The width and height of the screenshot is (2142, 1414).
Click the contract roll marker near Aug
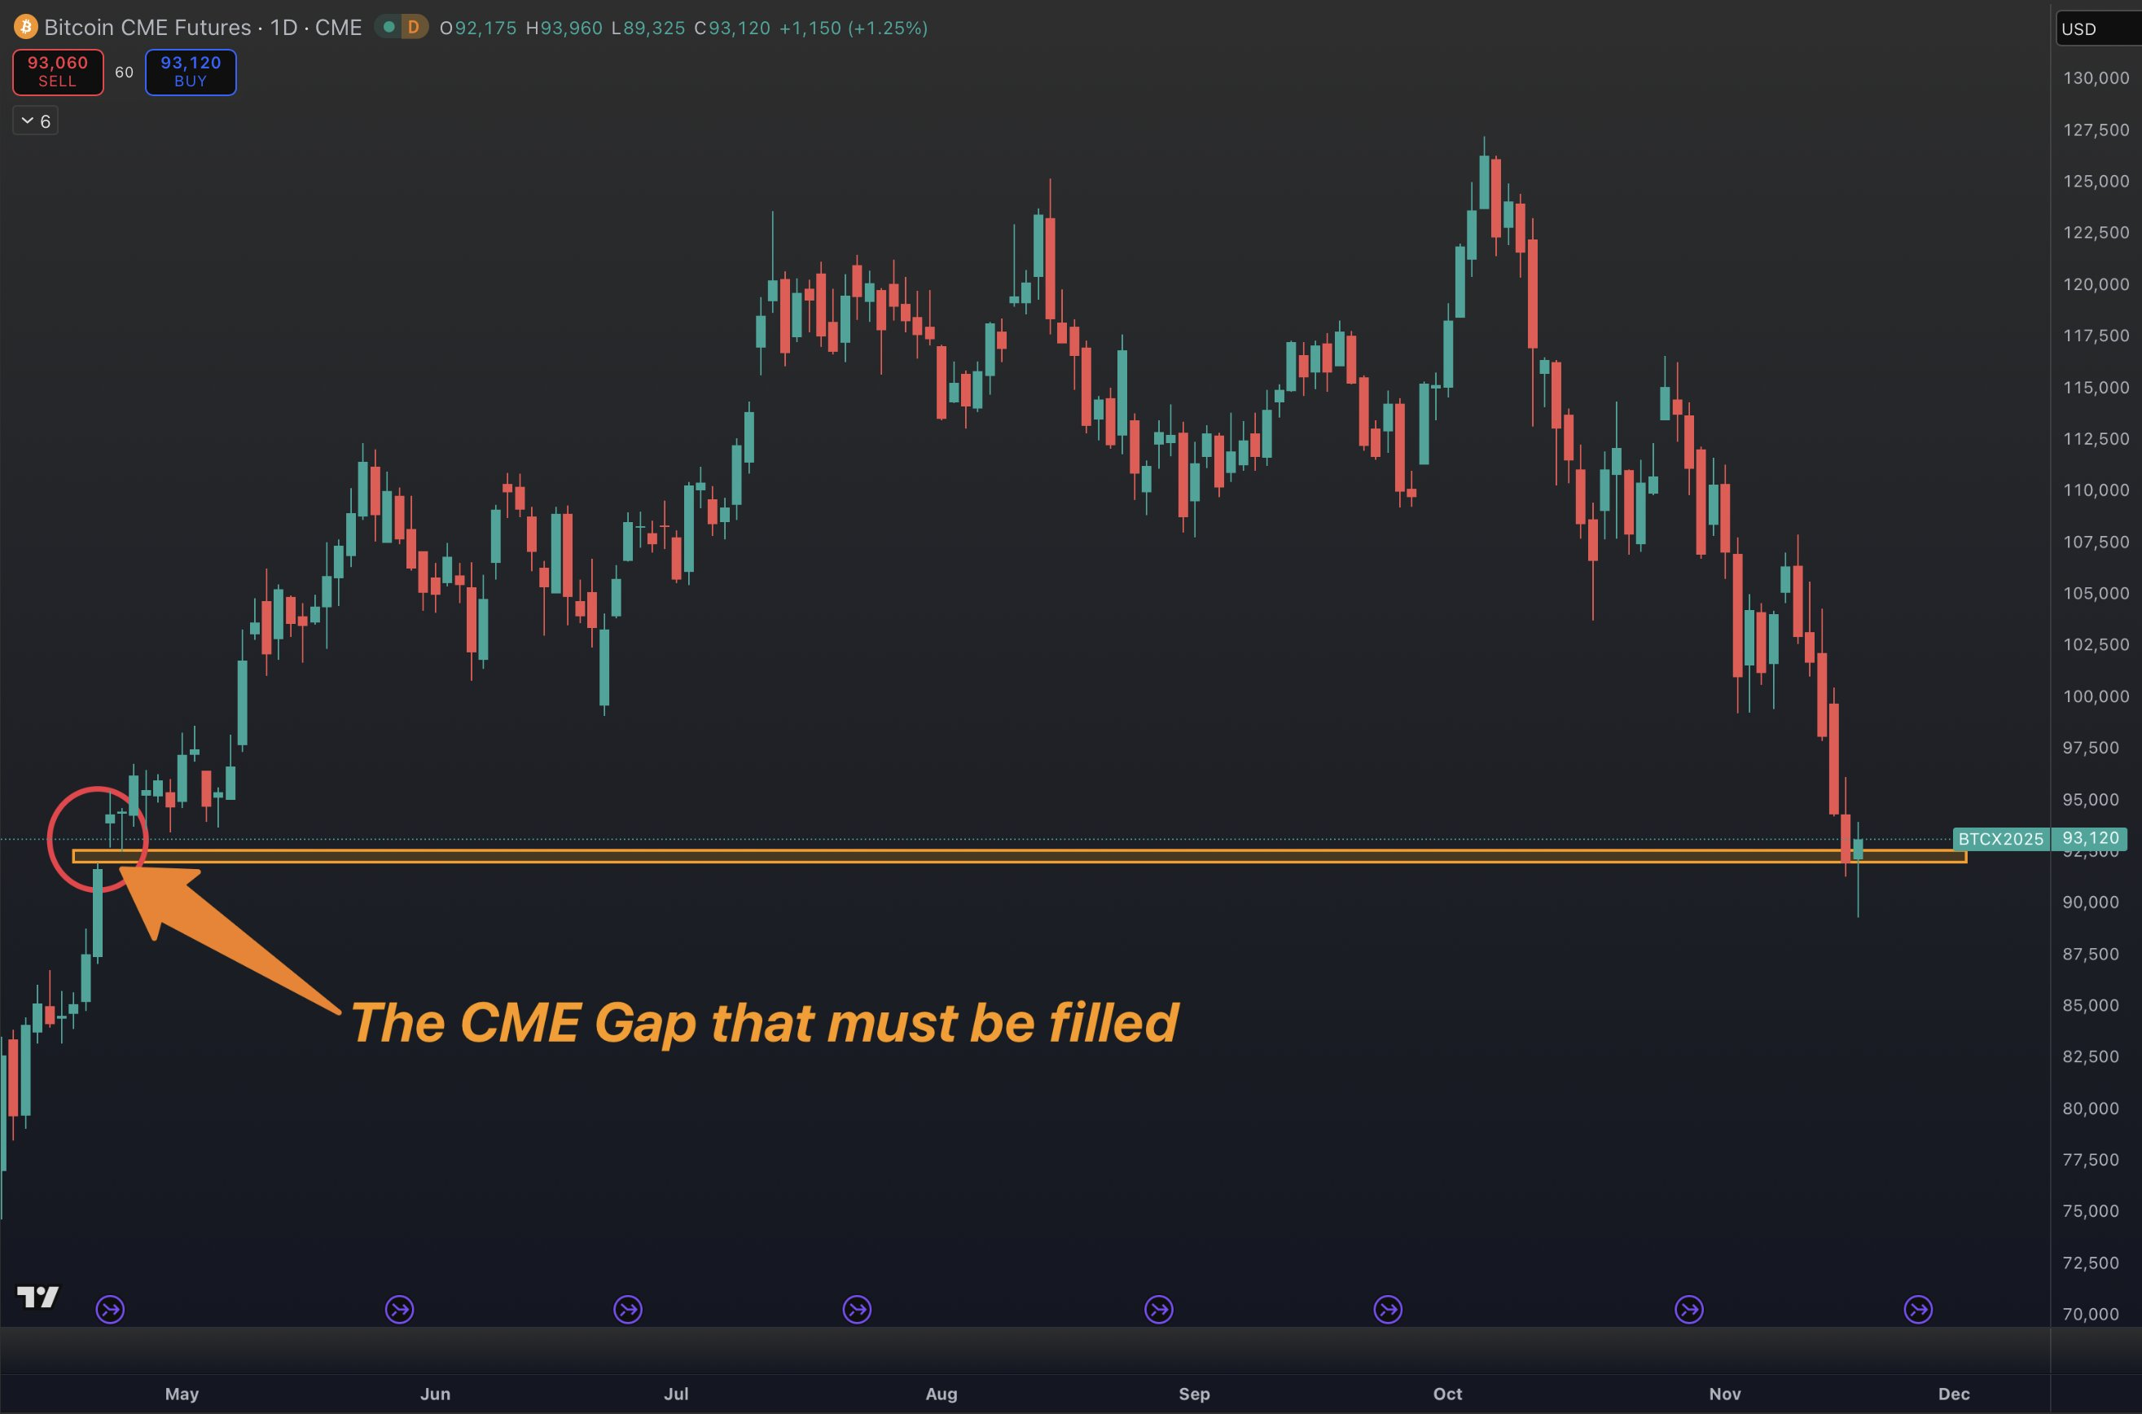click(x=858, y=1310)
